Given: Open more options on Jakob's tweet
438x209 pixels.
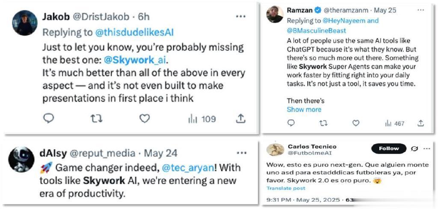Looking at the screenshot, I should coord(241,16).
